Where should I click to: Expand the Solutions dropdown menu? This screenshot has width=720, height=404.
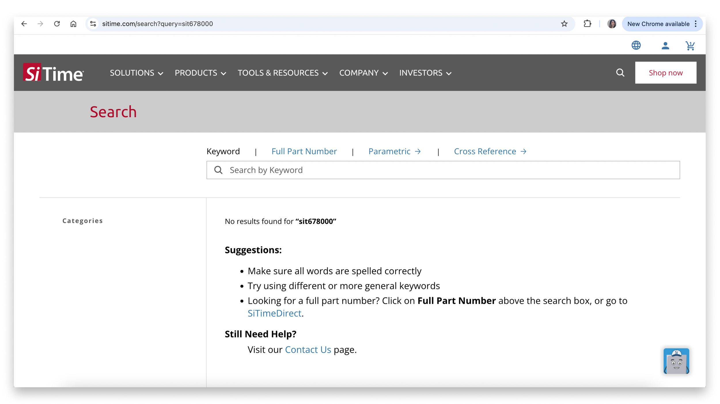[x=137, y=73]
